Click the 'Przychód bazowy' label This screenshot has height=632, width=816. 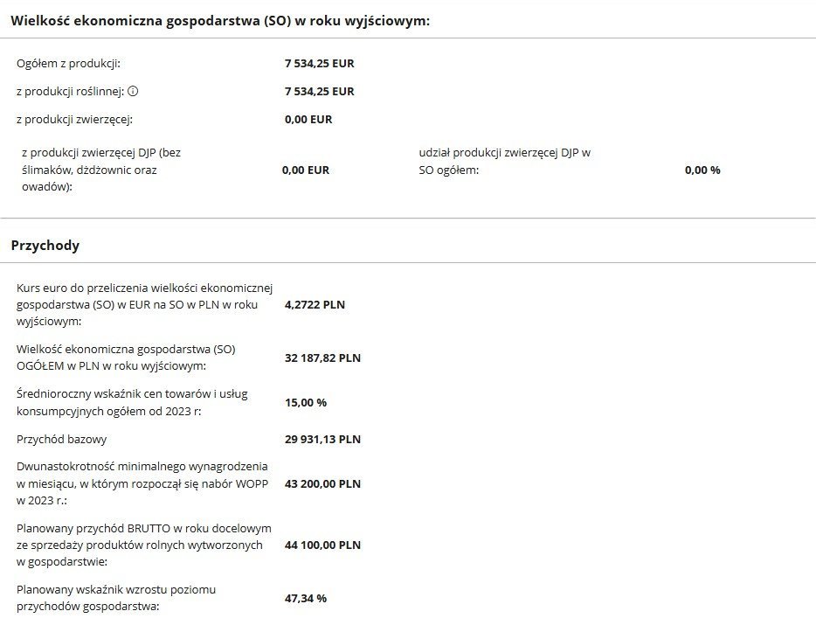(x=62, y=439)
